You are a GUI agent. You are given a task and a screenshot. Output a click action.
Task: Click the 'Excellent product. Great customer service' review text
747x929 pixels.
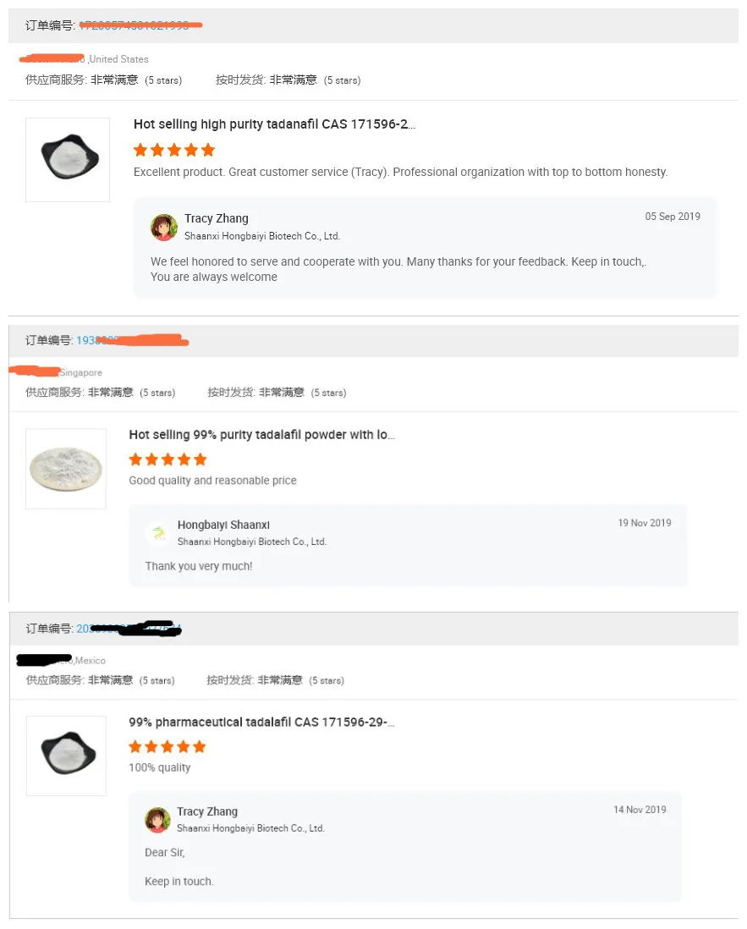coord(400,172)
